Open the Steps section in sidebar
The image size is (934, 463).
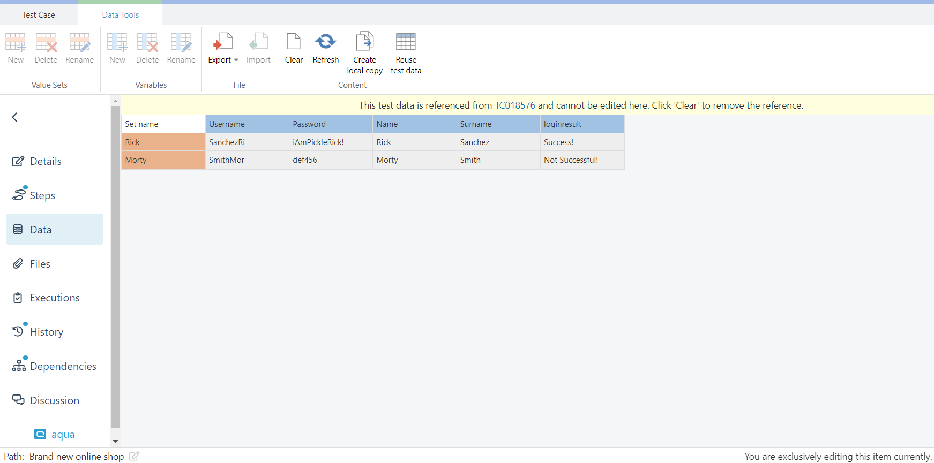[42, 195]
